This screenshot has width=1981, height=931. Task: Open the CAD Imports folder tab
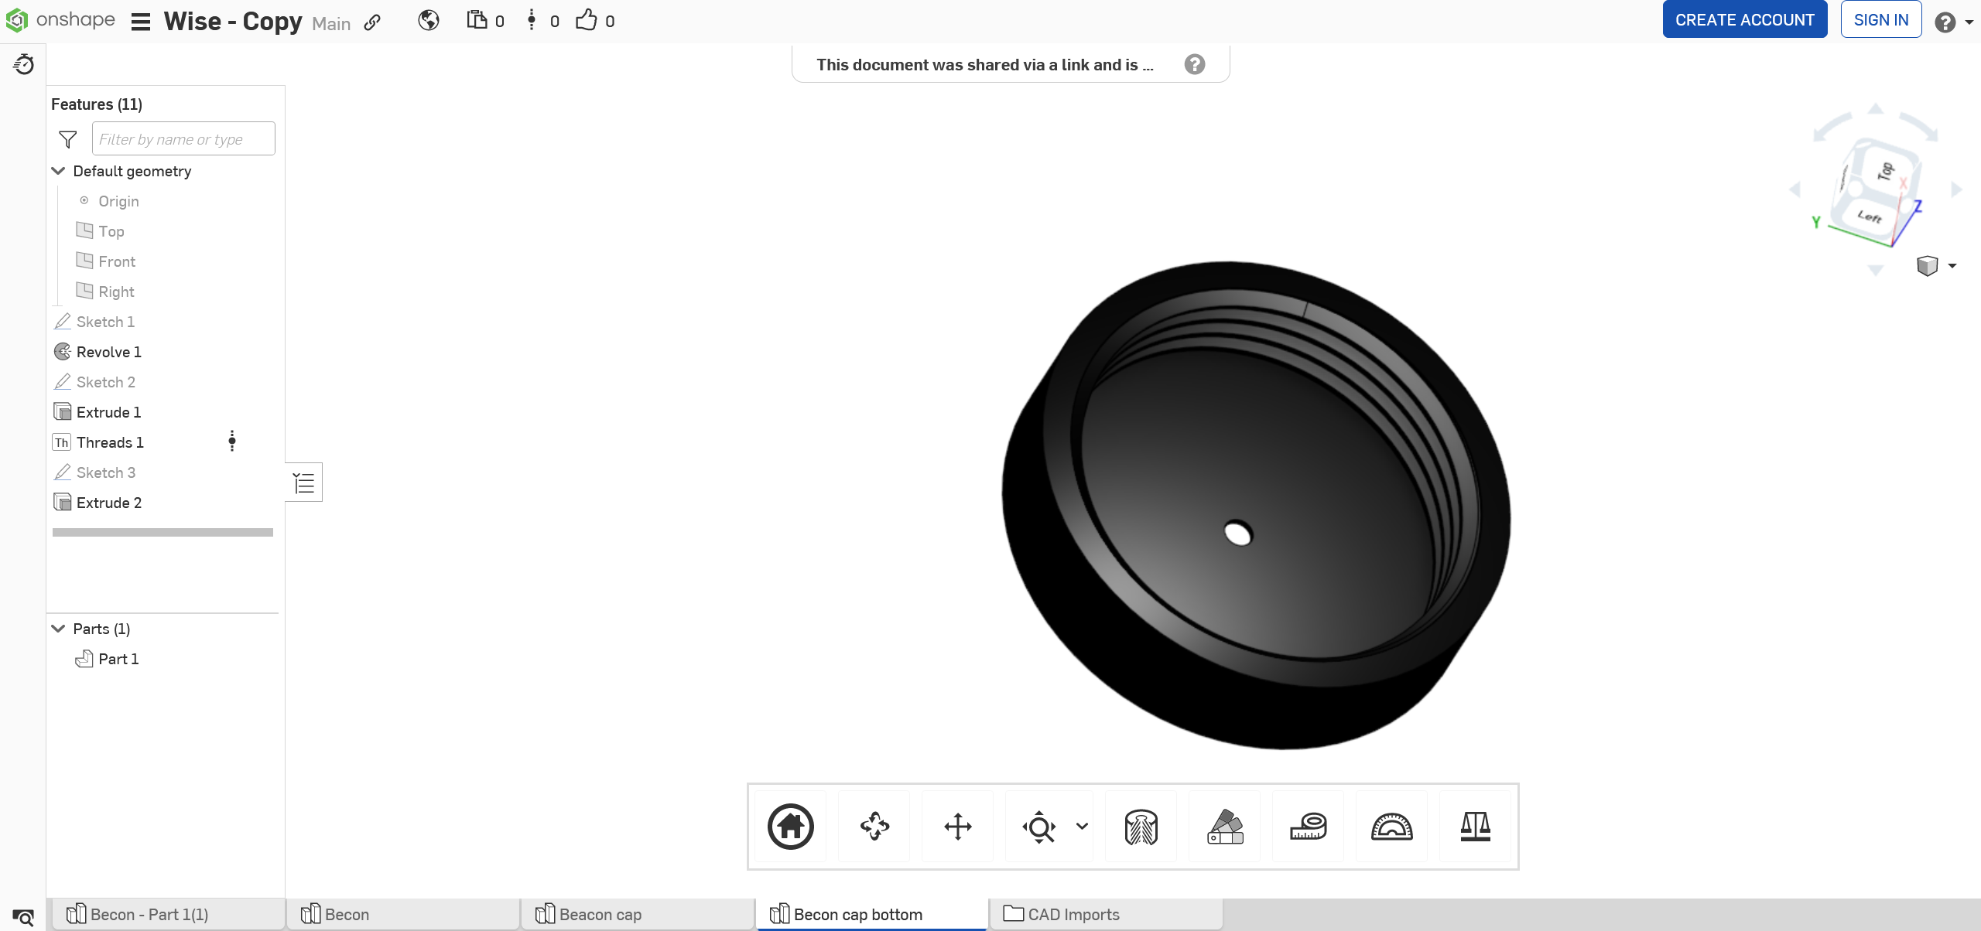(1073, 914)
